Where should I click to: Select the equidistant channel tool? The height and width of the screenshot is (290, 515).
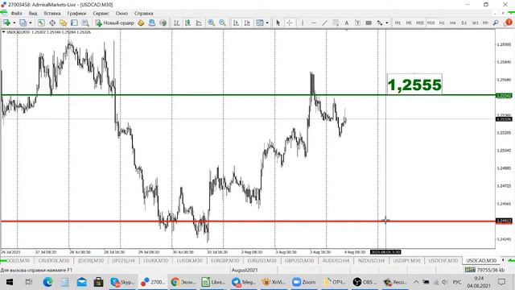tap(336, 23)
